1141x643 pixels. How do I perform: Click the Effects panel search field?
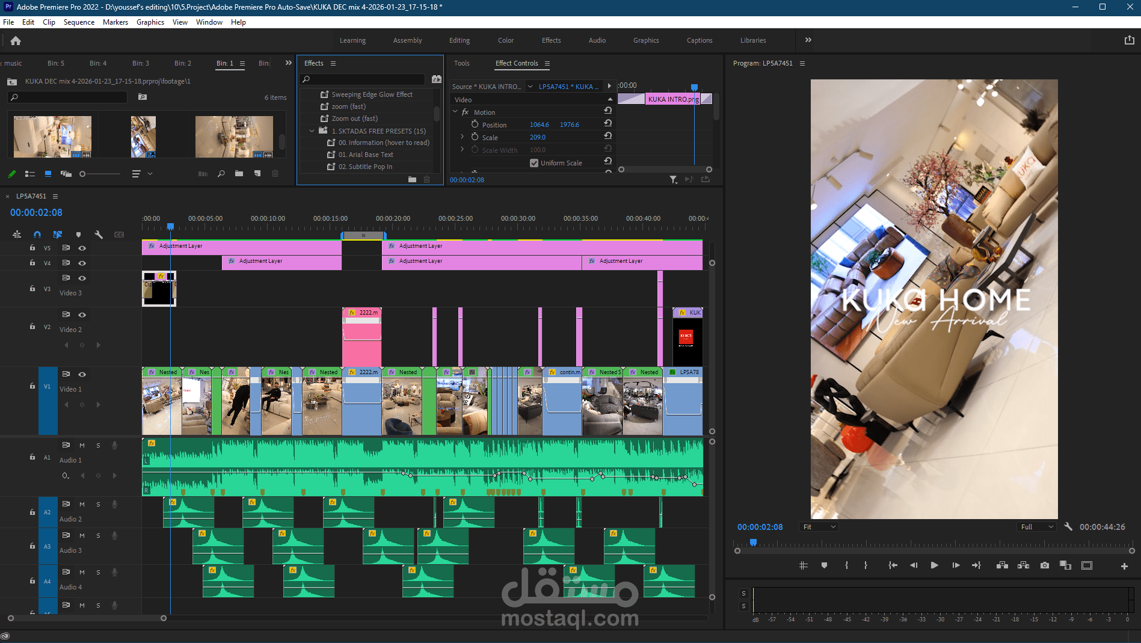pos(363,79)
